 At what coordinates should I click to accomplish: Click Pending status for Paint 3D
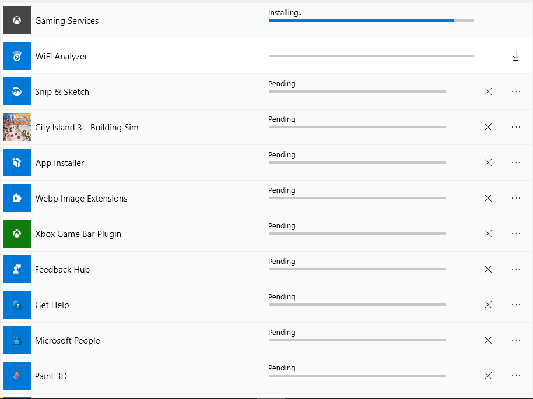(x=282, y=368)
